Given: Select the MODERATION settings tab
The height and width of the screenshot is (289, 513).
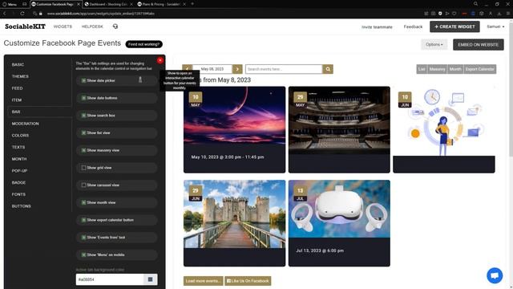Looking at the screenshot, I should pos(25,124).
